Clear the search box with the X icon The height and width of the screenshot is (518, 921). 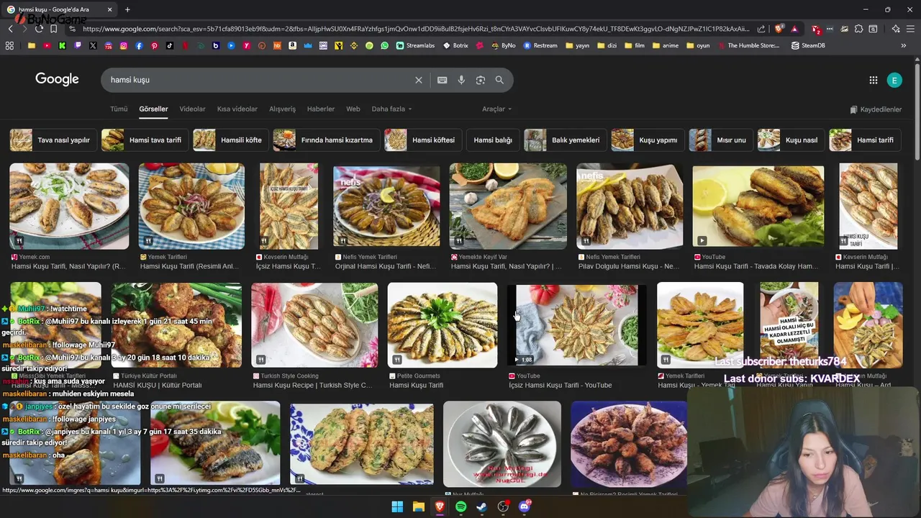pyautogui.click(x=418, y=80)
